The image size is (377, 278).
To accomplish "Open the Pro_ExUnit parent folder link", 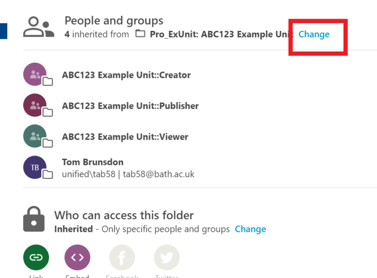I will tap(221, 34).
